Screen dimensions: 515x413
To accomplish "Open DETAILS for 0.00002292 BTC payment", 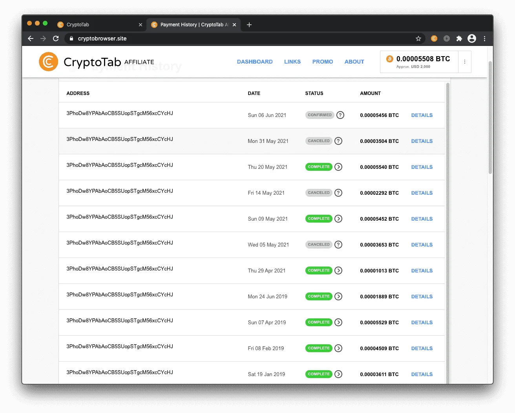I will point(422,193).
